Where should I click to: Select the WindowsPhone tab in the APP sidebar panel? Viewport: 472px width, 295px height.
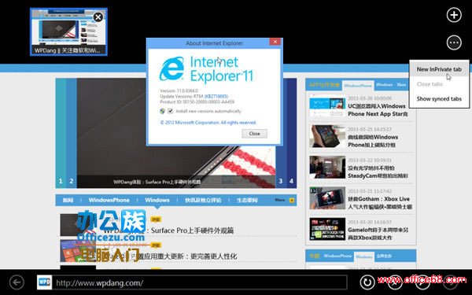[x=358, y=86]
